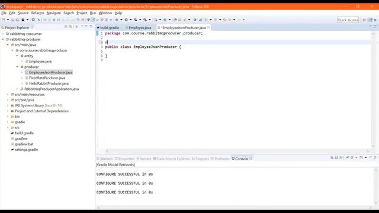Click the green Run toolbar icon

tap(126, 20)
